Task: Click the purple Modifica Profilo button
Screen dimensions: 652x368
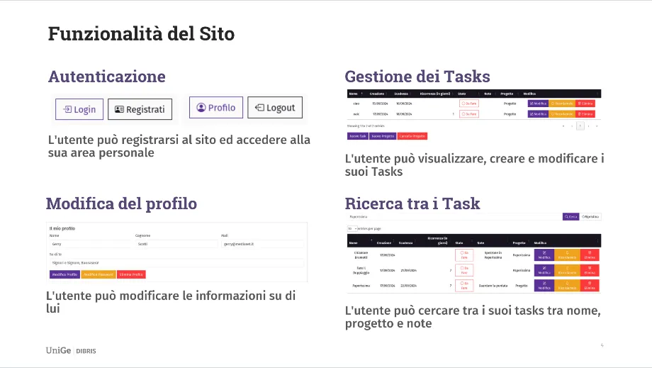Action: pos(64,274)
